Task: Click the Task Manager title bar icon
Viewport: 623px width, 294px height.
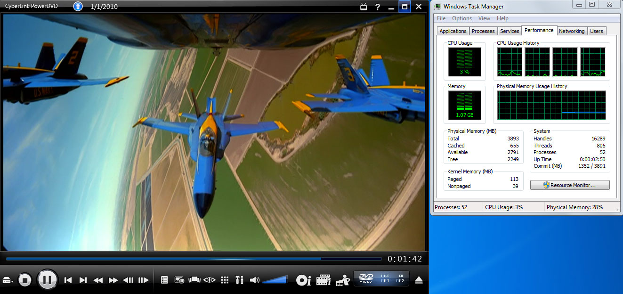Action: coord(438,7)
